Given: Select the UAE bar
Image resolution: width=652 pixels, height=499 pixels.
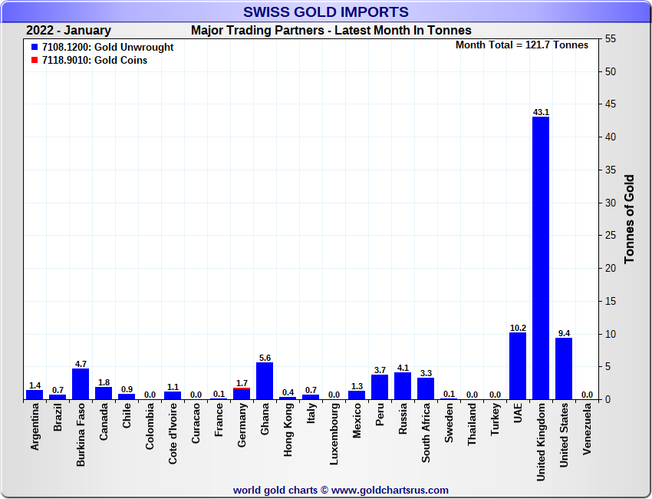Looking at the screenshot, I should 518,365.
